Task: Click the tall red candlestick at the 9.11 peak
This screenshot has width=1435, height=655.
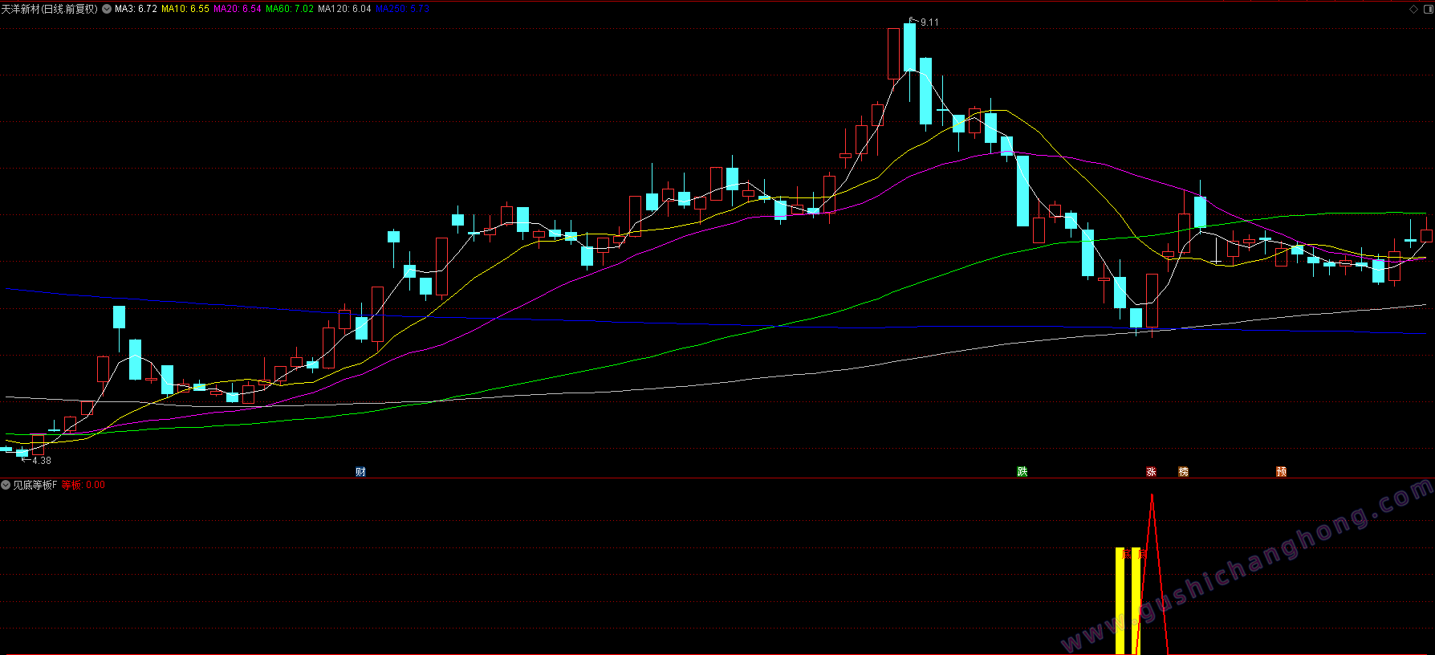Action: click(893, 54)
